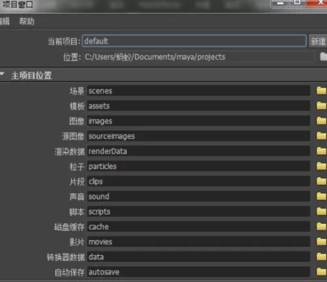Viewport: 327px width, 282px height.
Task: Edit the 粒子 particles field
Action: tap(198, 166)
